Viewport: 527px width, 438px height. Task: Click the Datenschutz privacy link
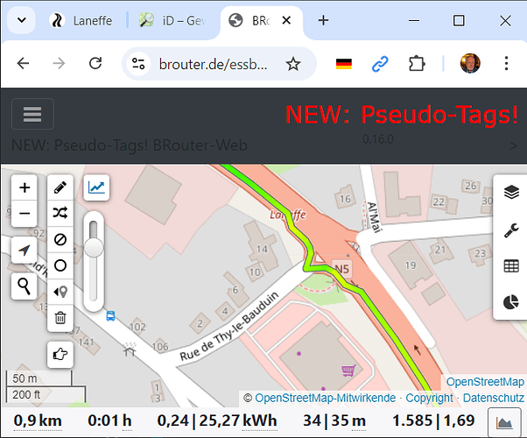[493, 398]
